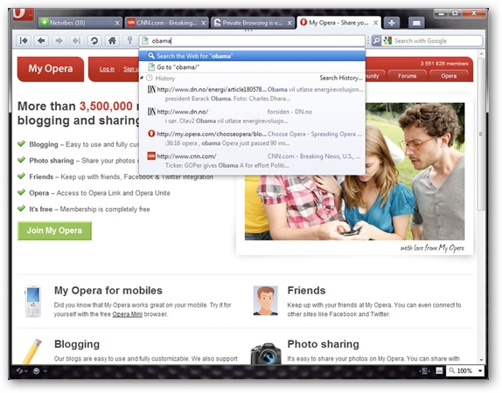Click the My Opera logo button
Image resolution: width=502 pixels, height=393 pixels.
(x=51, y=69)
